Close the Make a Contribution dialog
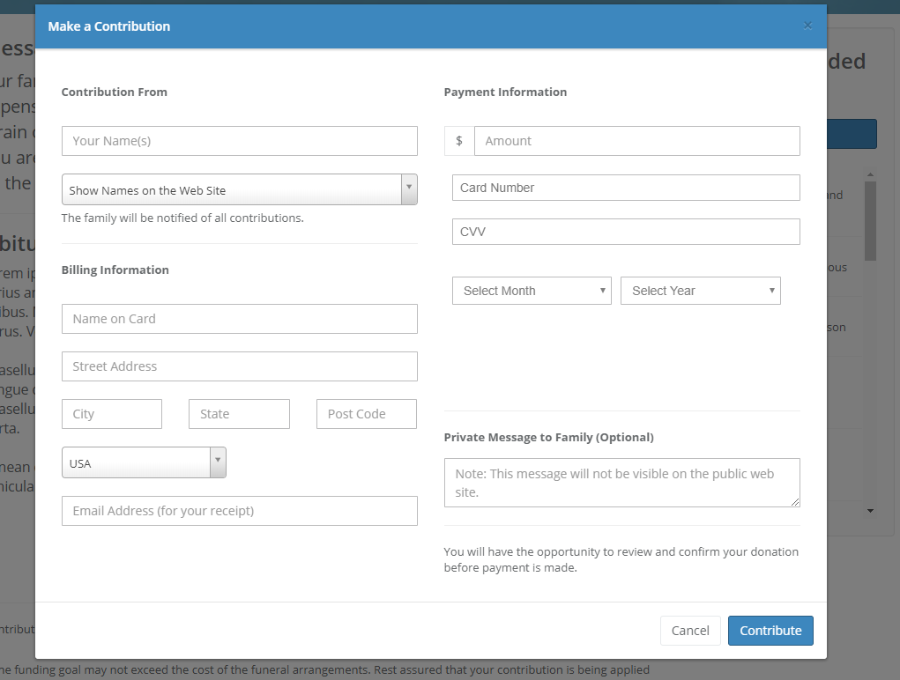This screenshot has width=900, height=680. pyautogui.click(x=807, y=26)
